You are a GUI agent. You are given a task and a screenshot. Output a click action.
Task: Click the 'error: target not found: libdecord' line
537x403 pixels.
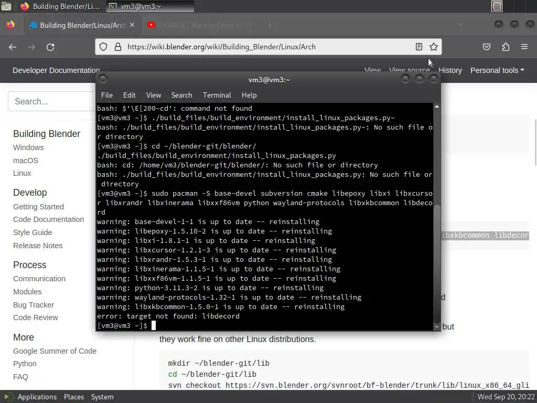[x=168, y=316]
